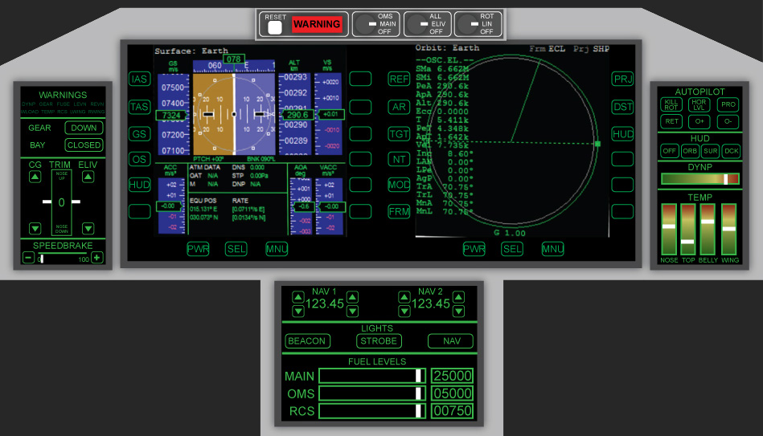Screen dimensions: 763x436
Task: Click HUD button on left MFD left side
Action: pyautogui.click(x=139, y=185)
